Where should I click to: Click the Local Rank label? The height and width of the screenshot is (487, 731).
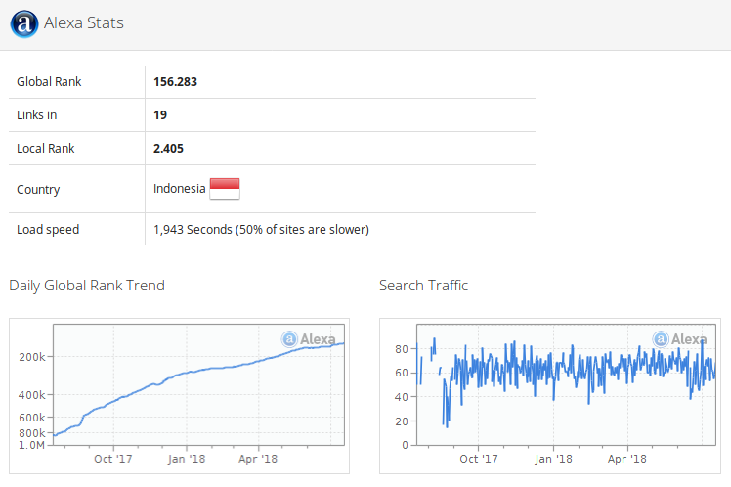pyautogui.click(x=46, y=148)
